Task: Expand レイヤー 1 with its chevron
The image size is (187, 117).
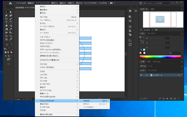Action: pos(148,75)
